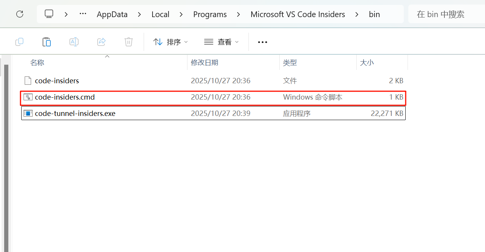This screenshot has width=485, height=252.
Task: Click the Copy icon in the toolbar
Action: [x=19, y=42]
